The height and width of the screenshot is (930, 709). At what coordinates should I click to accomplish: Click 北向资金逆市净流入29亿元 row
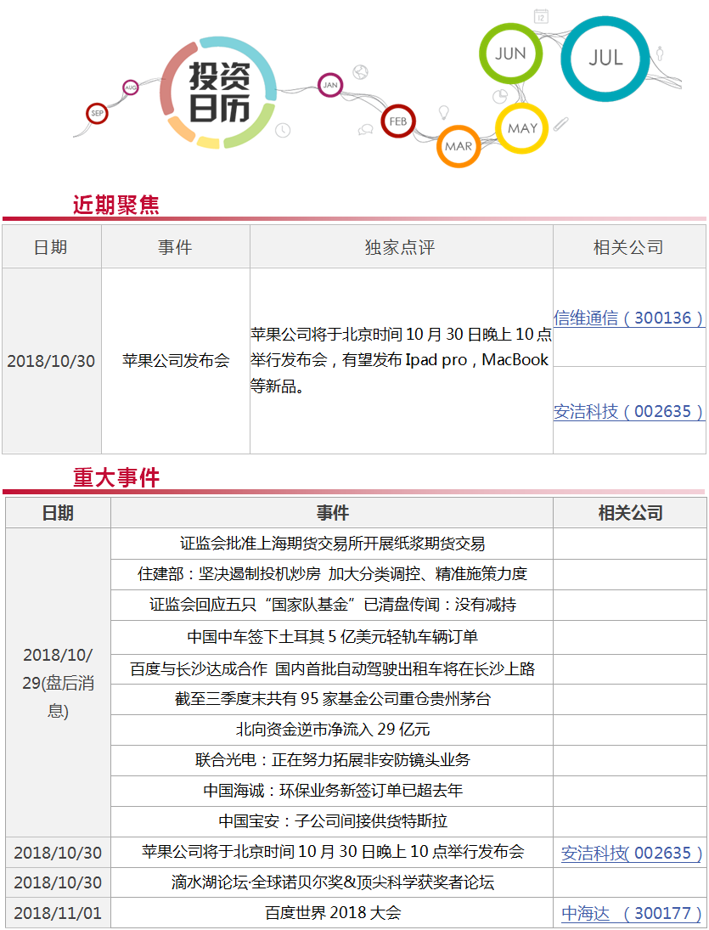pyautogui.click(x=332, y=730)
